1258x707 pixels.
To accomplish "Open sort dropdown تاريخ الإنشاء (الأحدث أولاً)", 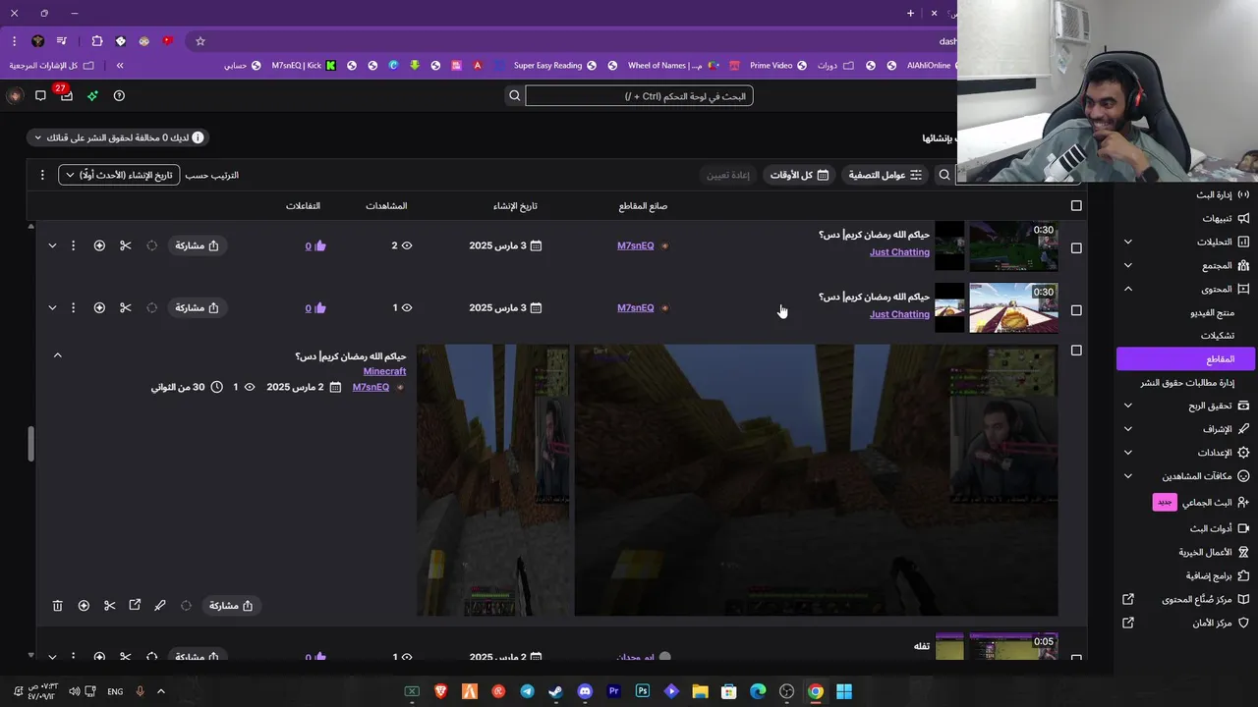I will (119, 175).
